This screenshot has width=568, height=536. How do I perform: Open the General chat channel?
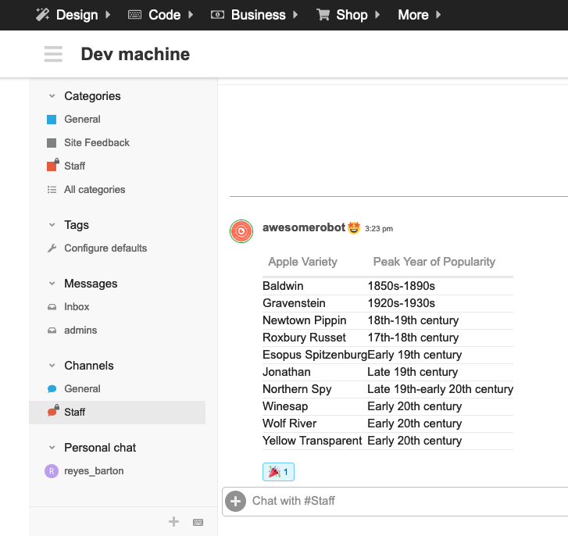(82, 388)
